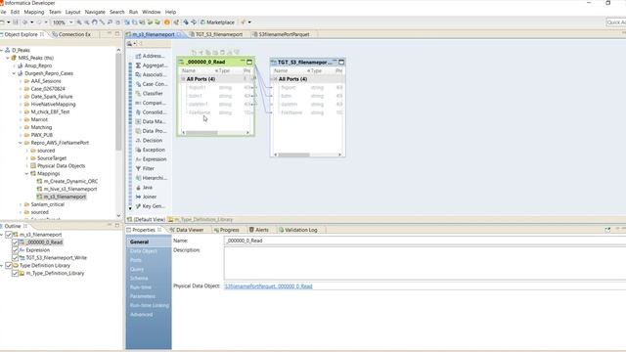Collapse the Durgesh_Repro_Cases project

(14, 73)
